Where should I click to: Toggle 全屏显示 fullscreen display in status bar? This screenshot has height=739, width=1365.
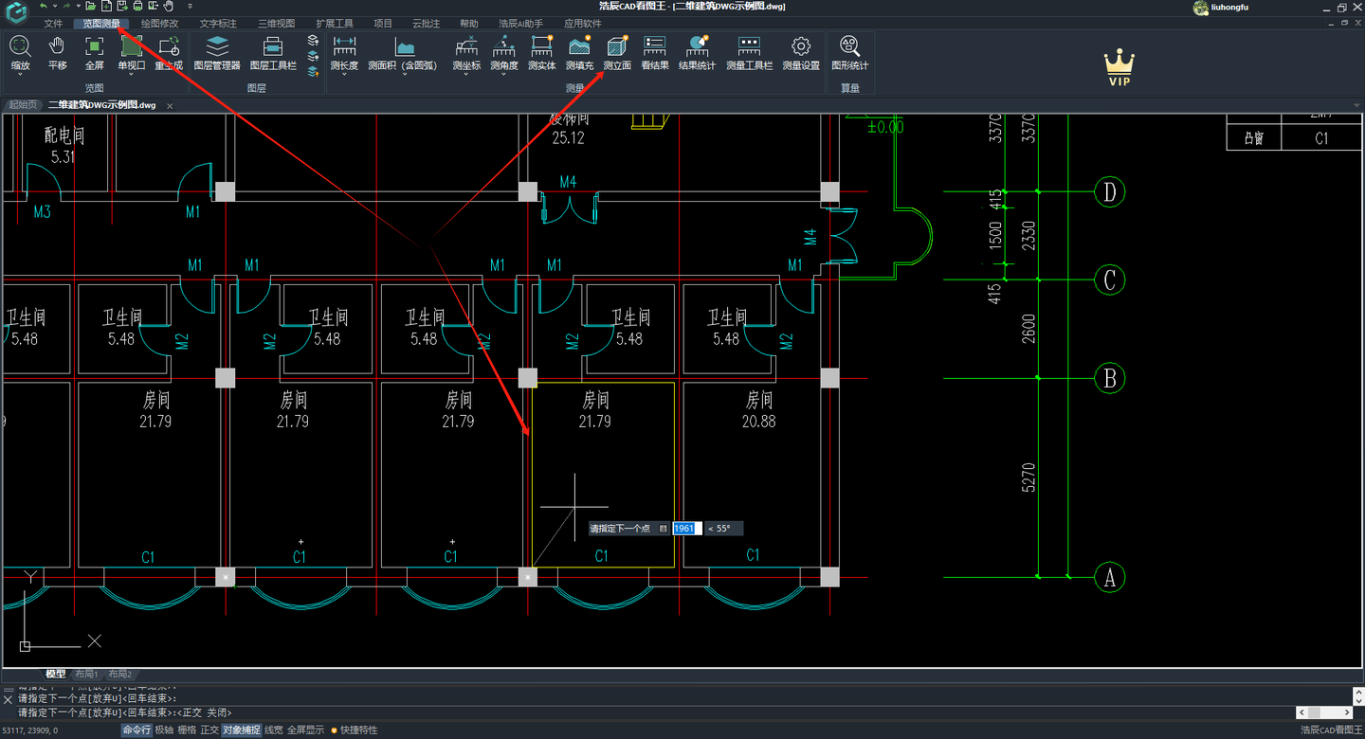(305, 730)
